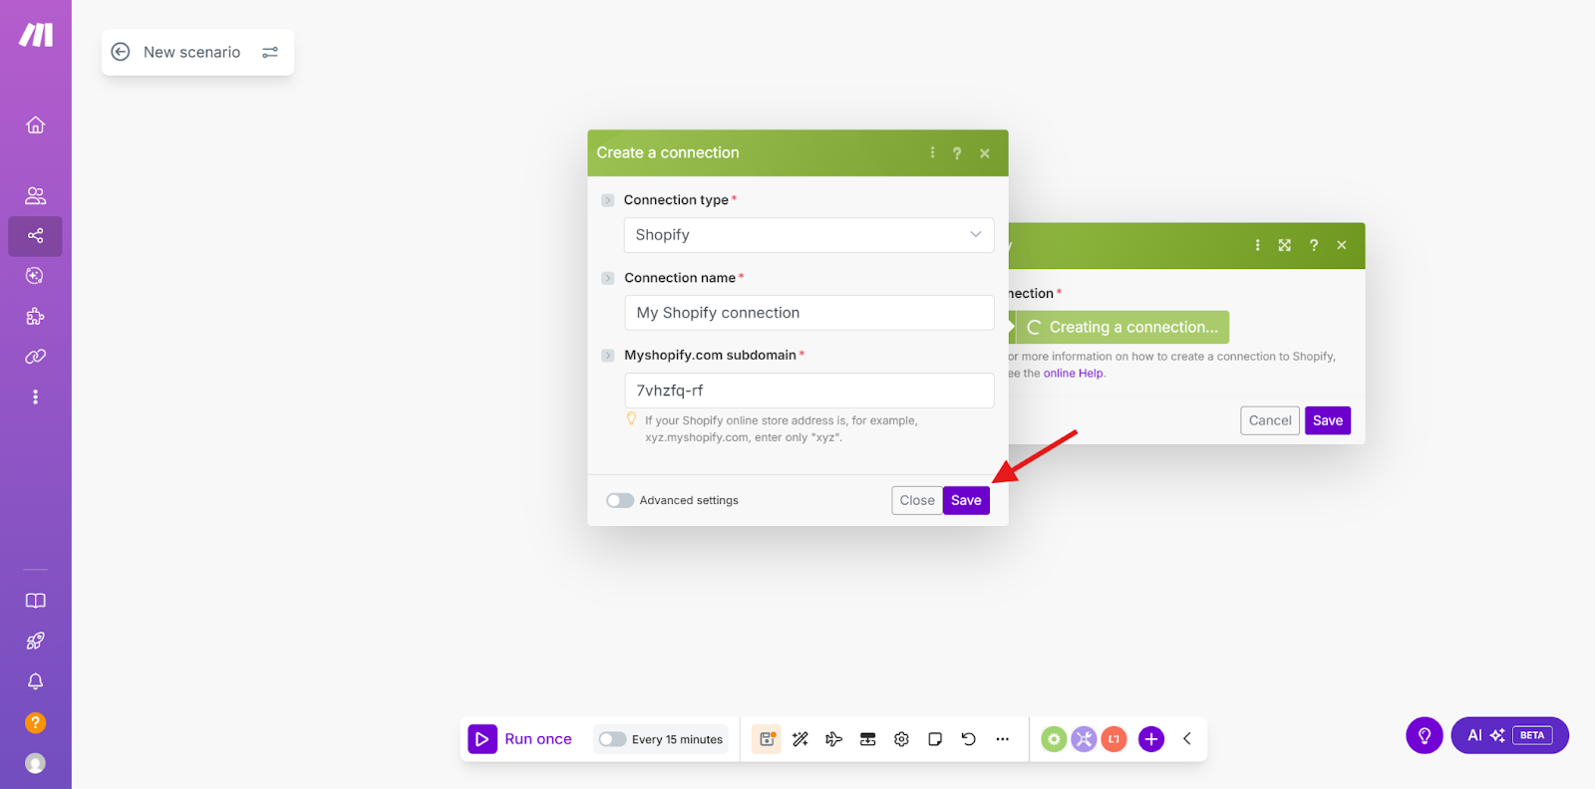Click the Every 15 minutes schedule label
Screen dimensions: 1595x789
click(x=677, y=739)
